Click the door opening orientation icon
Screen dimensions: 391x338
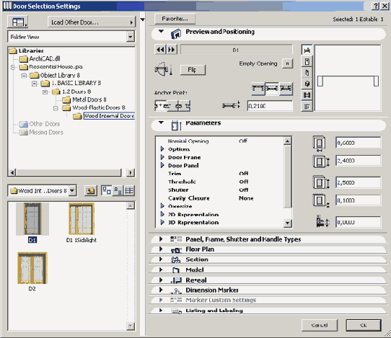163,69
